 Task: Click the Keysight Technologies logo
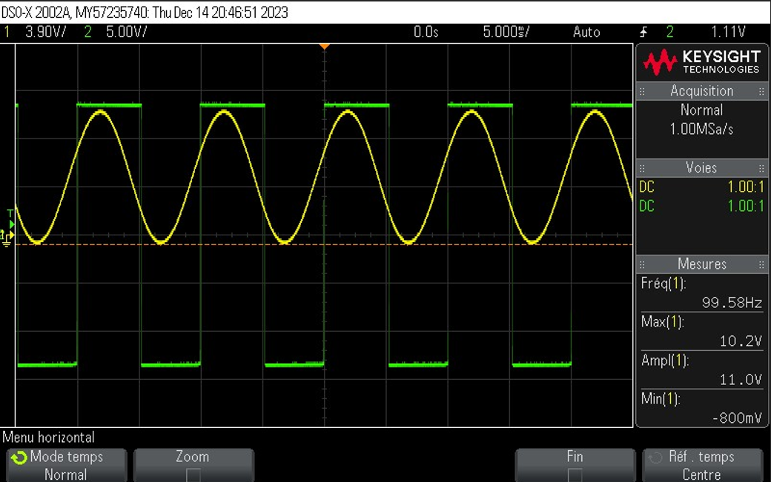[x=700, y=61]
